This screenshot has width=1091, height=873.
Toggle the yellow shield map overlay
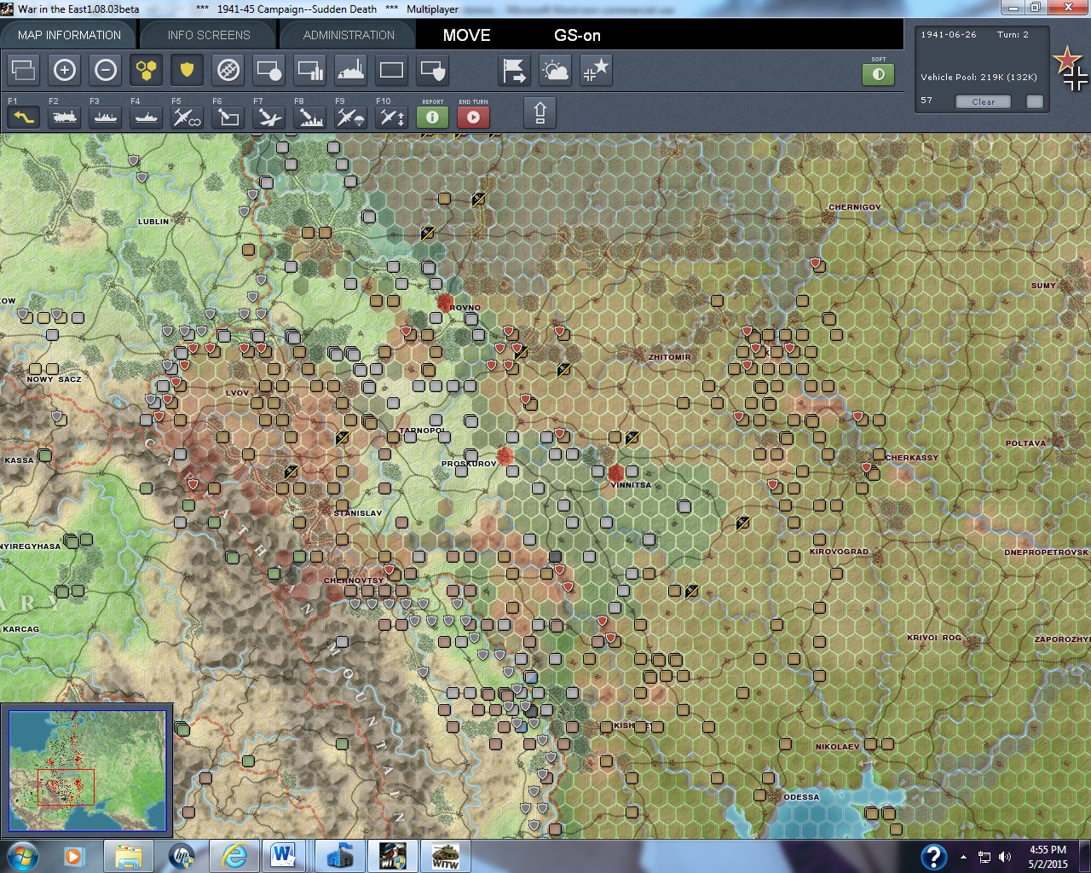coord(188,70)
